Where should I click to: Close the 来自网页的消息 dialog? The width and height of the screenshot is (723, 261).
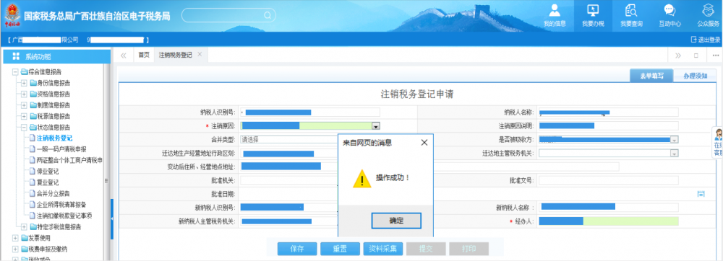[424, 143]
